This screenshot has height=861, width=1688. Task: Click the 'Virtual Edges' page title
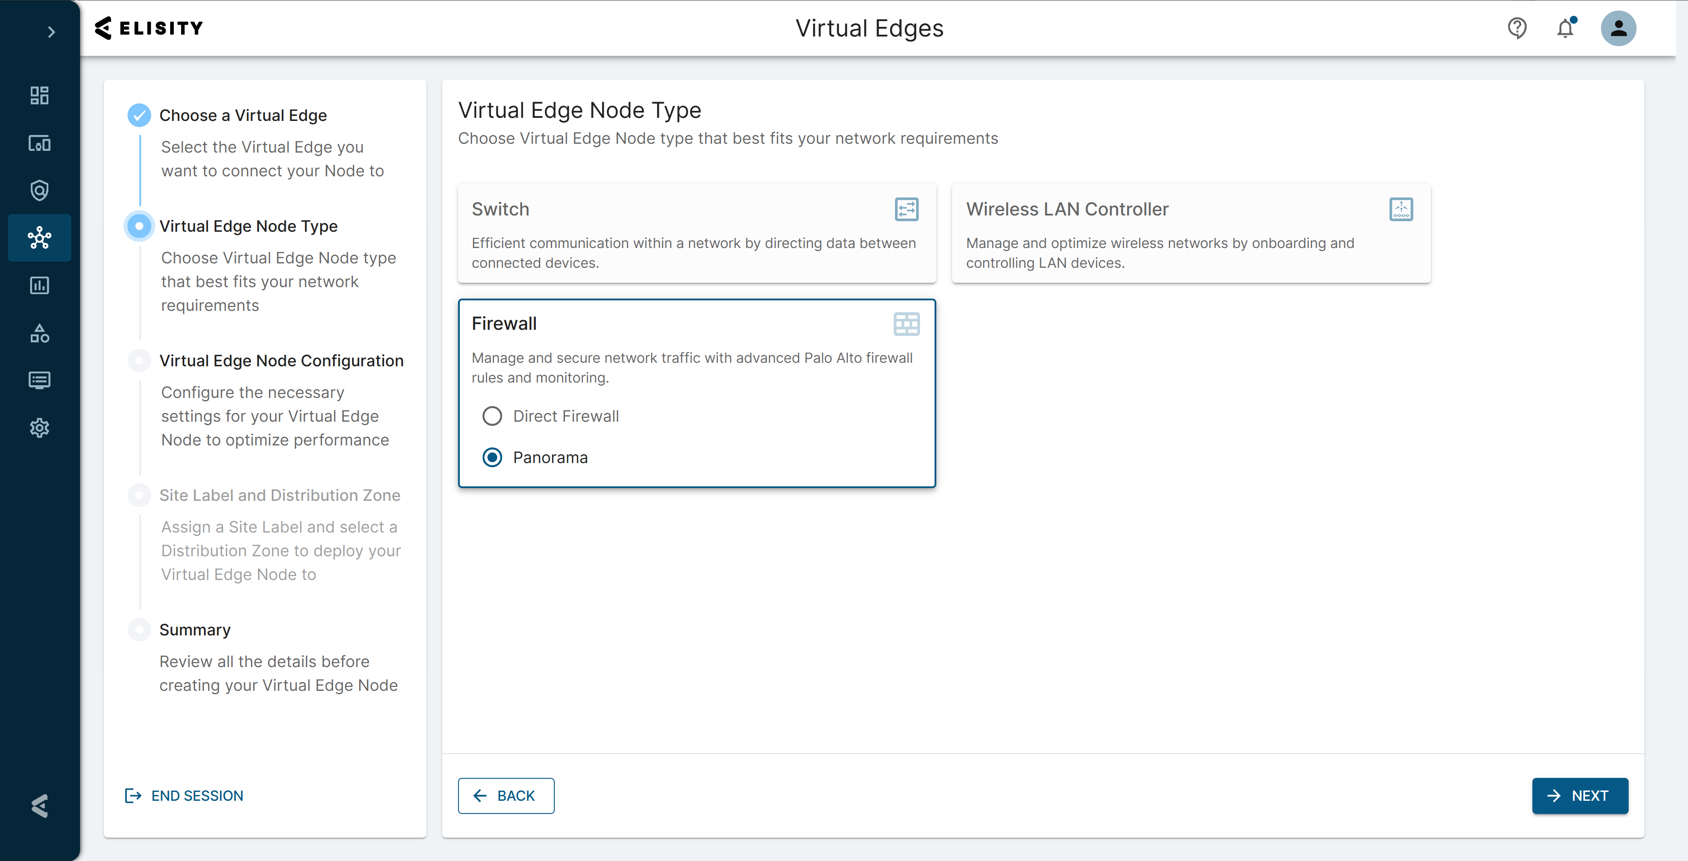click(869, 28)
